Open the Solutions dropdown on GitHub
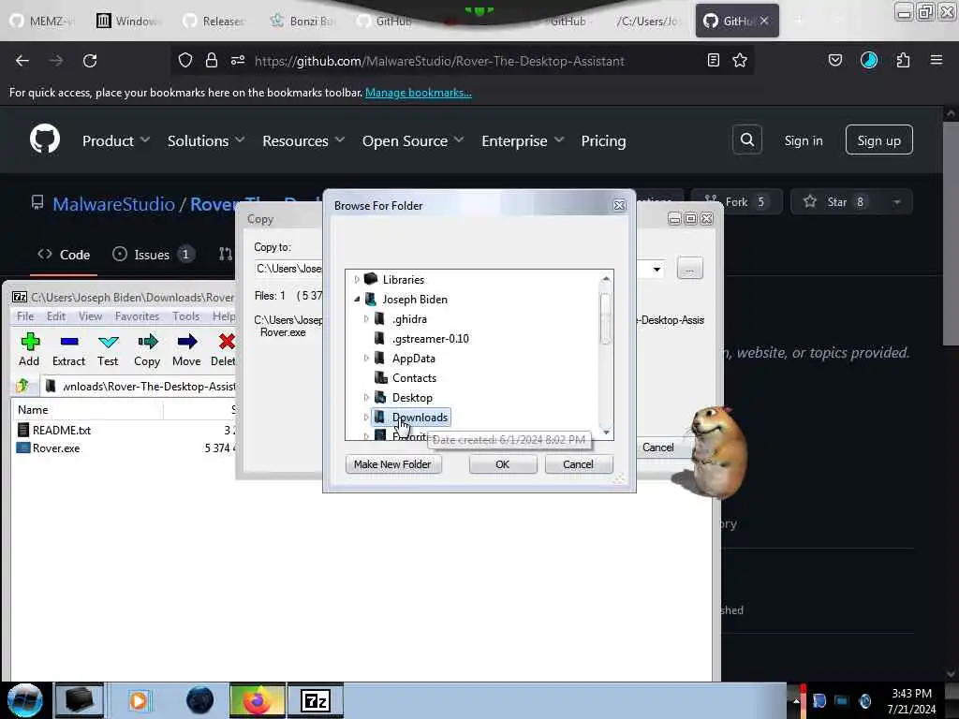959x719 pixels. pyautogui.click(x=206, y=140)
